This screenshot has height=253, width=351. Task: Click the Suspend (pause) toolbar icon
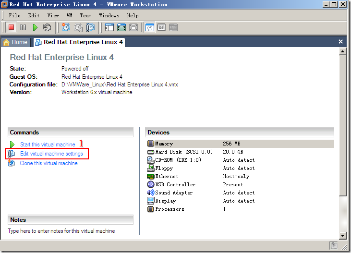click(x=23, y=27)
